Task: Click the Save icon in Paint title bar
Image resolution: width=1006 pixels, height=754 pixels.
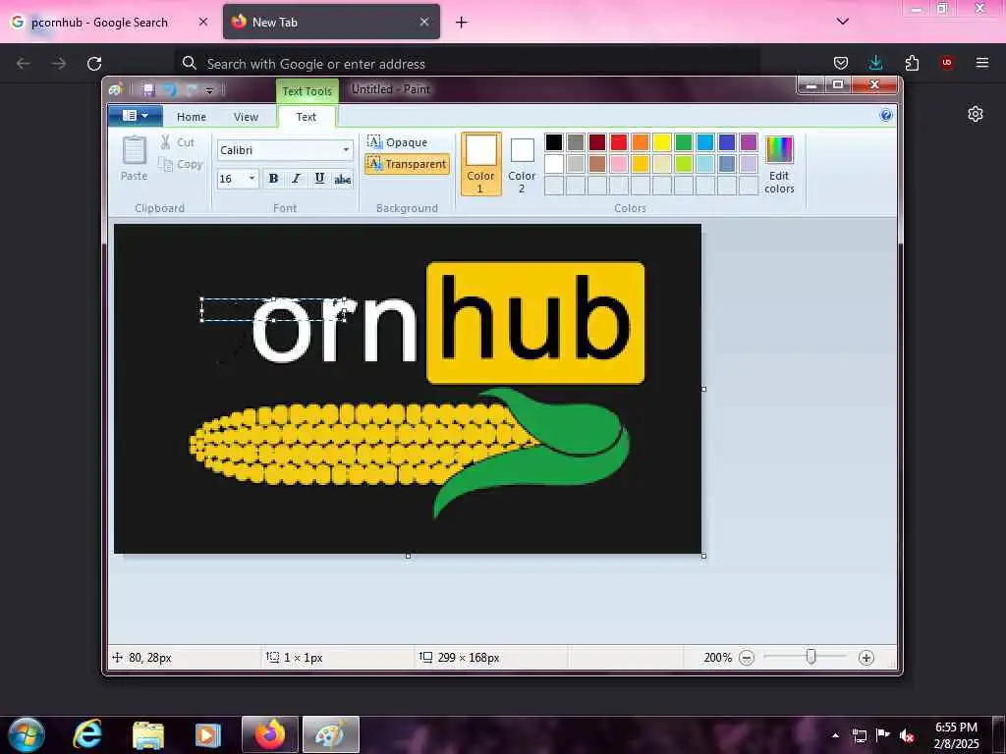Action: point(149,89)
